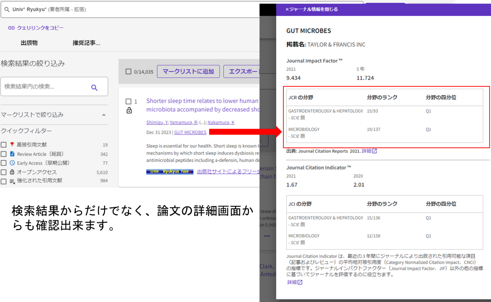Click the マークリストに追加 button
Image resolution: width=491 pixels, height=302 pixels.
coord(188,72)
